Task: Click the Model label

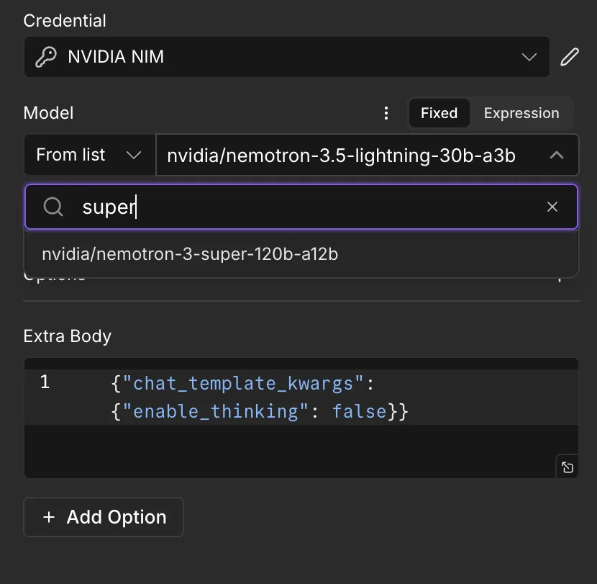Action: coord(48,113)
